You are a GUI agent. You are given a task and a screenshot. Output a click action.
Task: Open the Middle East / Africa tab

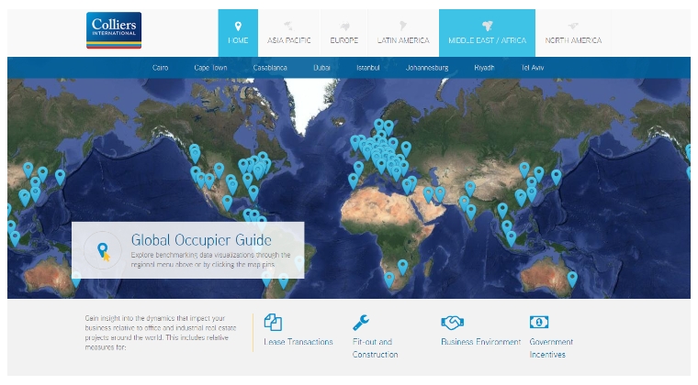click(486, 33)
